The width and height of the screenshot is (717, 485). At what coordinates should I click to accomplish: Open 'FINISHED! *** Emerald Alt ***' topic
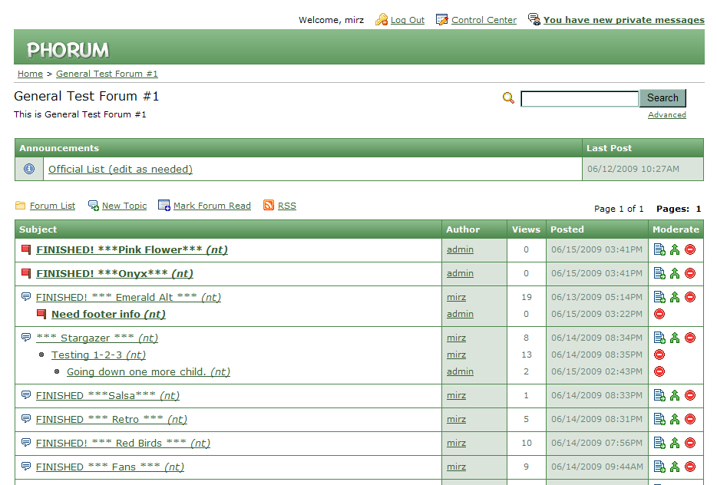[128, 297]
